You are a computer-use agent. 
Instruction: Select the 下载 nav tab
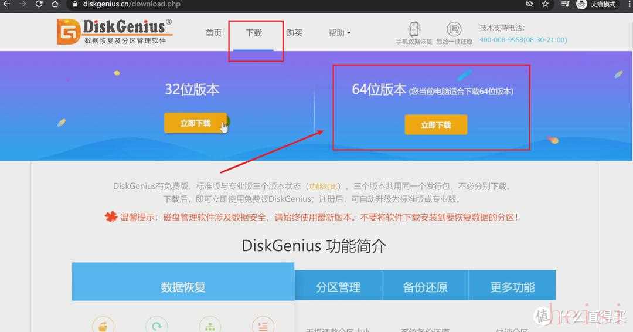(x=254, y=33)
